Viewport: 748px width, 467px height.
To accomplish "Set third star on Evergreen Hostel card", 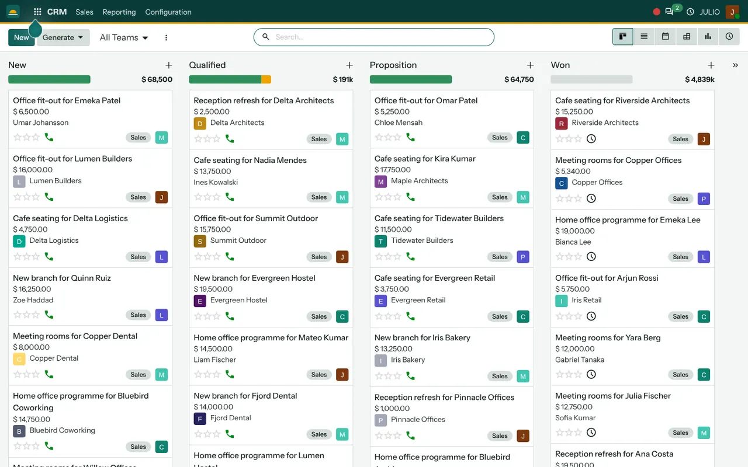I will (217, 316).
